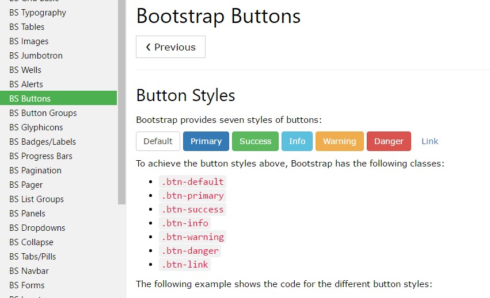The width and height of the screenshot is (490, 298).
Task: Click the .btn-info class code
Action: [x=185, y=223]
